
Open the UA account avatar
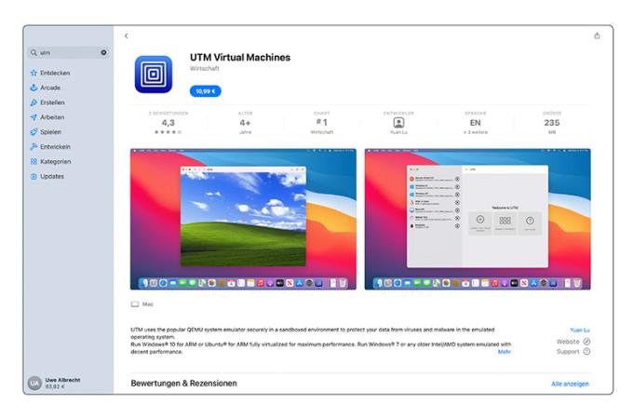coord(34,383)
